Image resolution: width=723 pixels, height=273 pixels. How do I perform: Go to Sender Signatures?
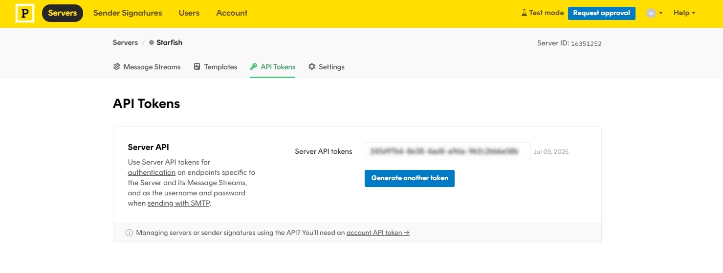(128, 13)
